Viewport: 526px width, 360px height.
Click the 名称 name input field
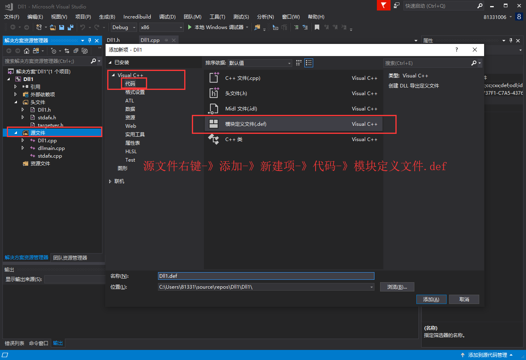[x=266, y=276]
